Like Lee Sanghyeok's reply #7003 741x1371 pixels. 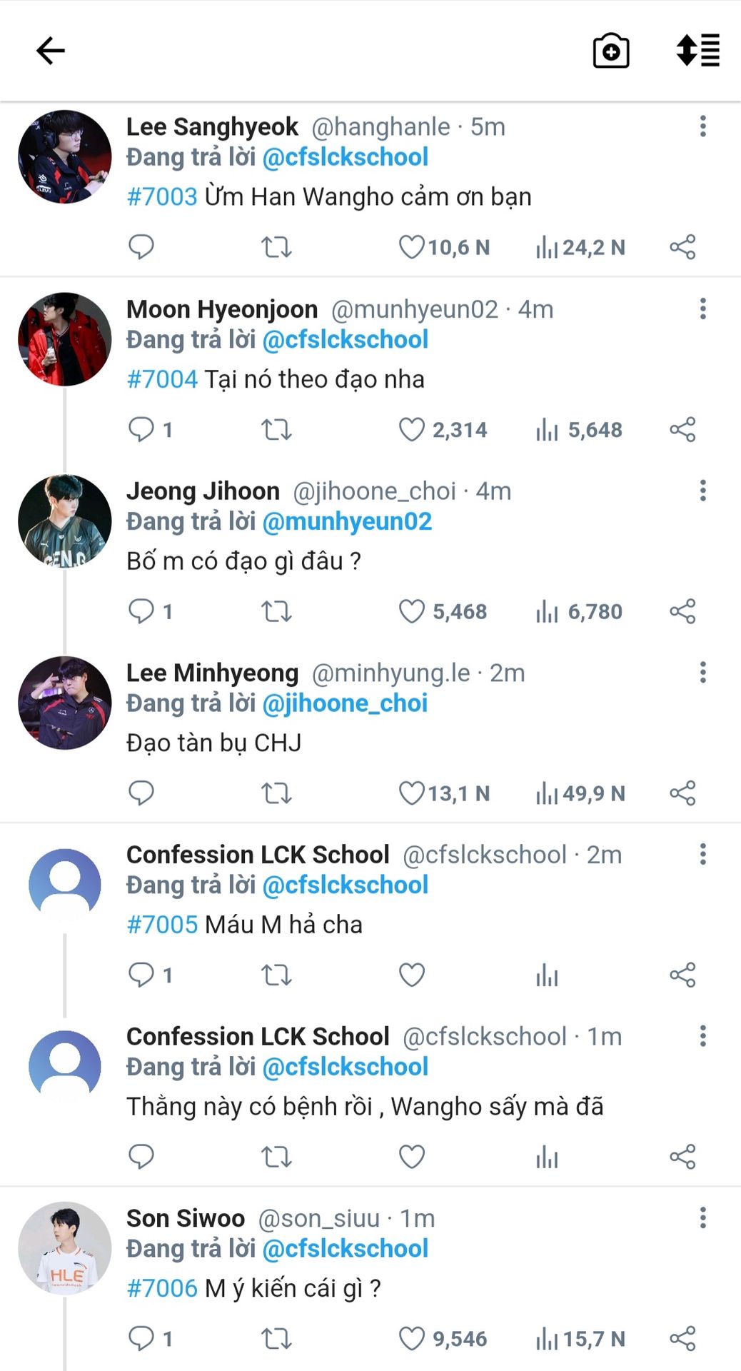pyautogui.click(x=411, y=247)
